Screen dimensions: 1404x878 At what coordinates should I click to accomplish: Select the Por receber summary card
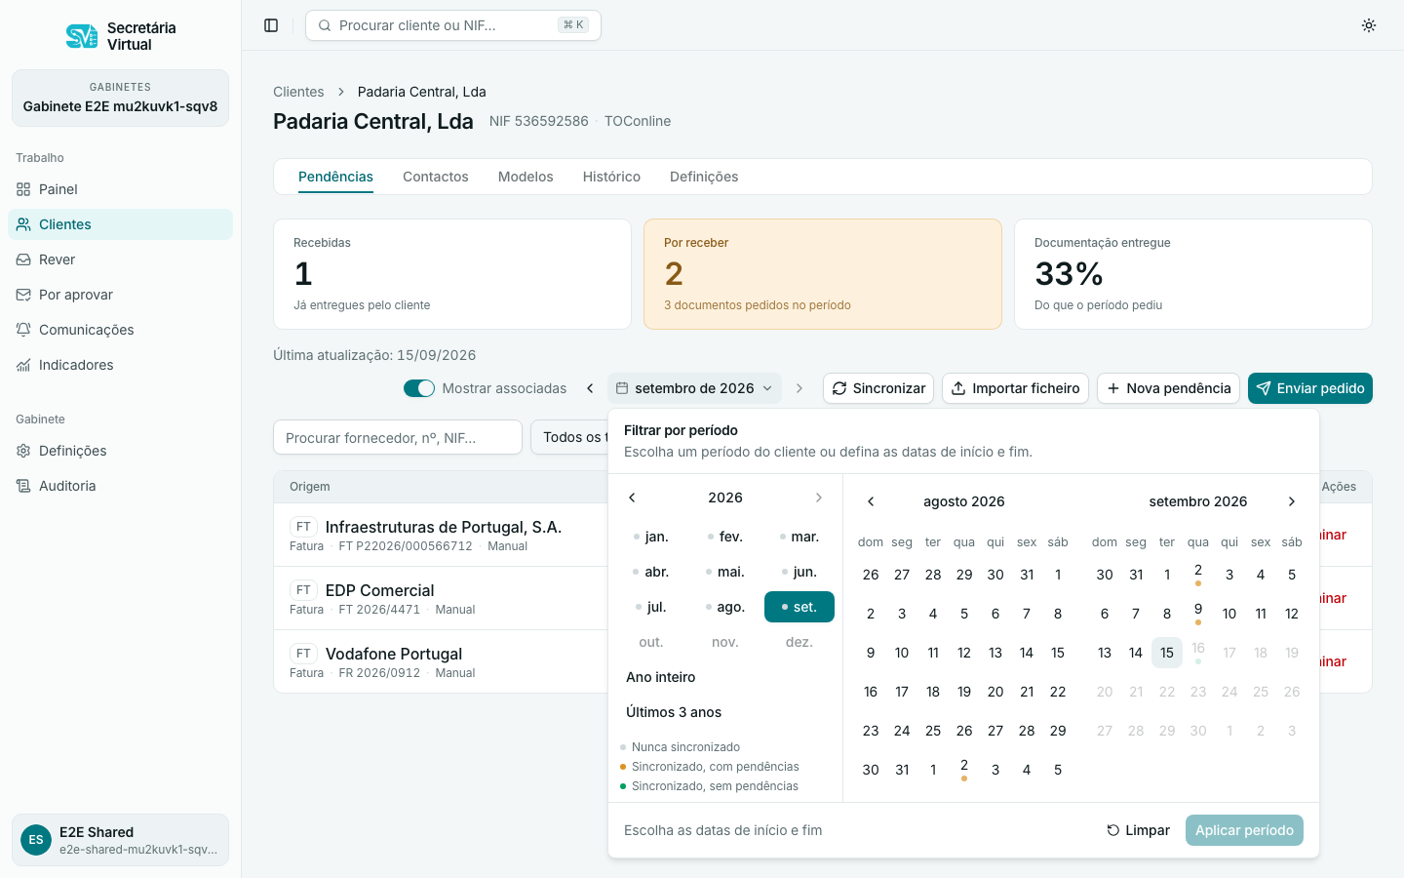(x=823, y=274)
